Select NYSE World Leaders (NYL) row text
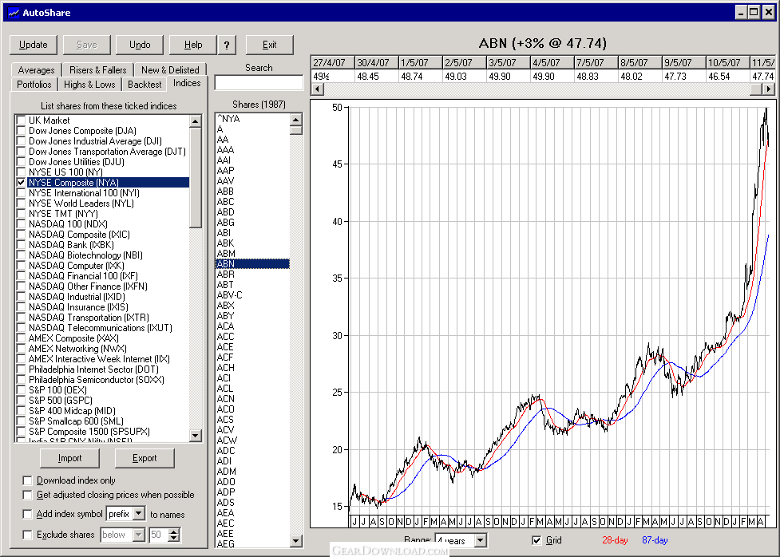The width and height of the screenshot is (780, 557). click(81, 203)
